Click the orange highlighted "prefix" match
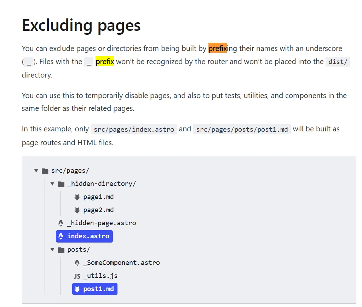This screenshot has height=307, width=362. (x=217, y=48)
